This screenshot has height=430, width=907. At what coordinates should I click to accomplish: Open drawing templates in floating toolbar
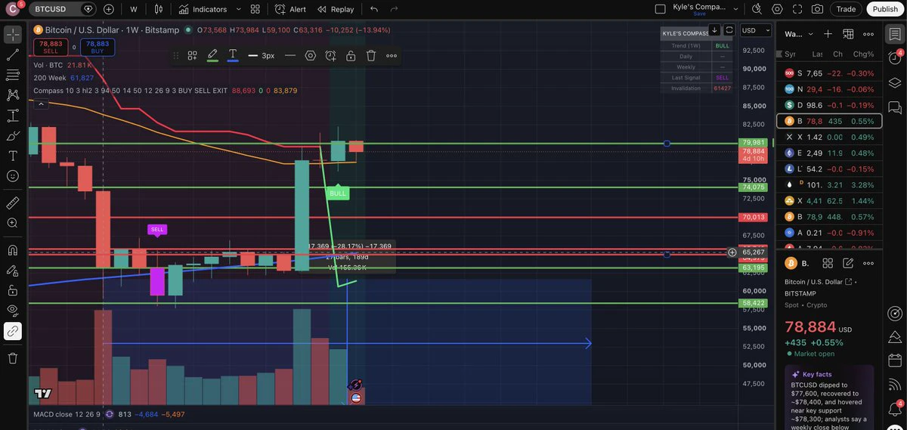click(193, 55)
